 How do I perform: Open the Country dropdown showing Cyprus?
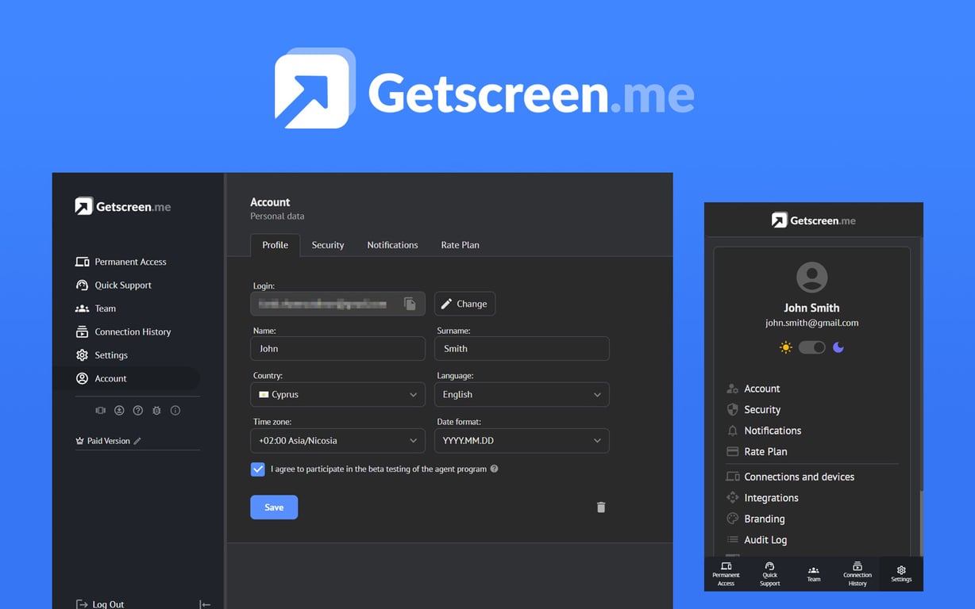click(337, 395)
